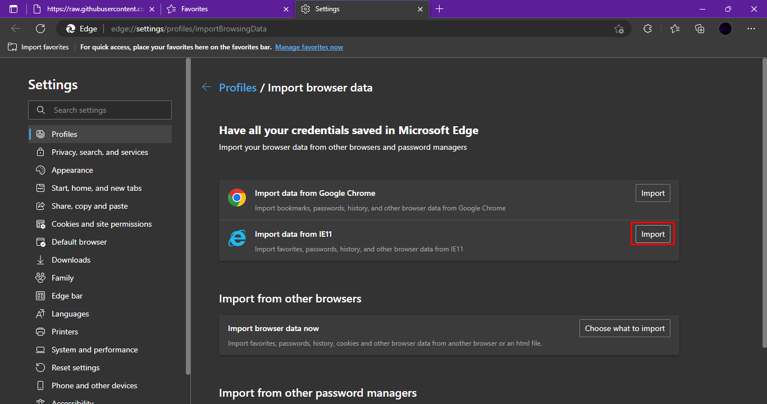Screen dimensions: 767x404
Task: Click the Internet Explorer logo icon
Action: [x=237, y=238]
